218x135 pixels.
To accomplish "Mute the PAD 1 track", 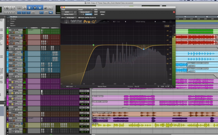I will [x=14, y=99].
